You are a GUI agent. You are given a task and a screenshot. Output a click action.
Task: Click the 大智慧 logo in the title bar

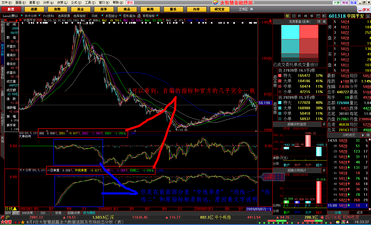(x=216, y=3)
